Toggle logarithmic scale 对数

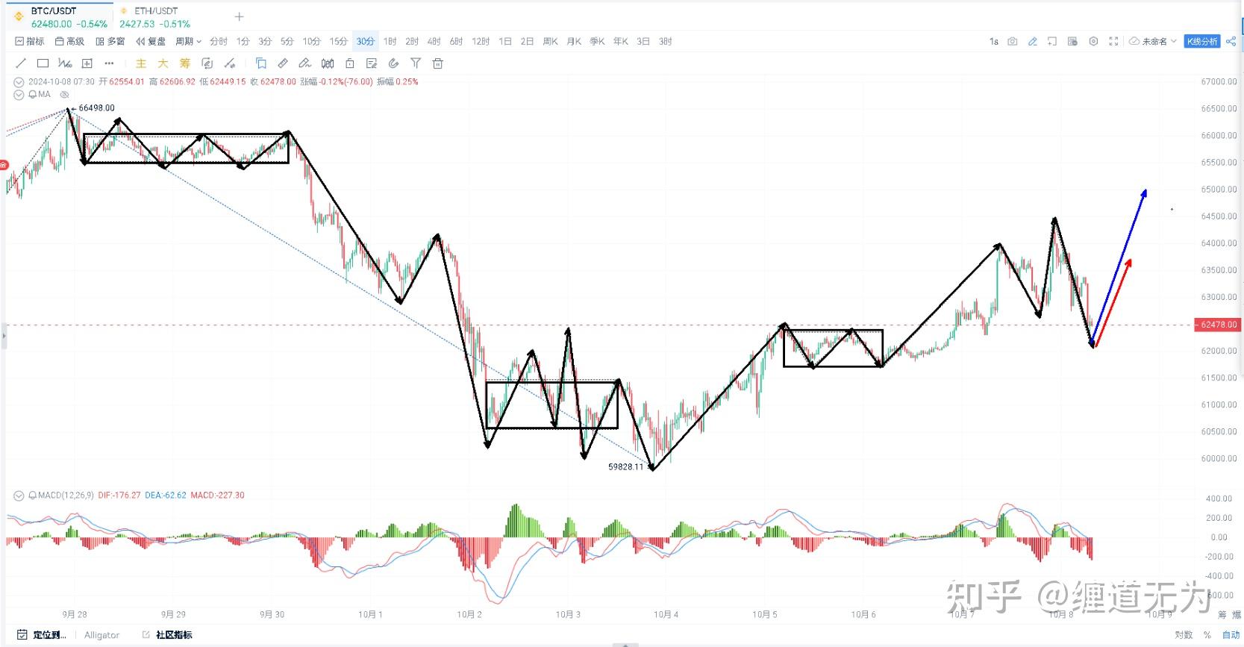[1184, 635]
